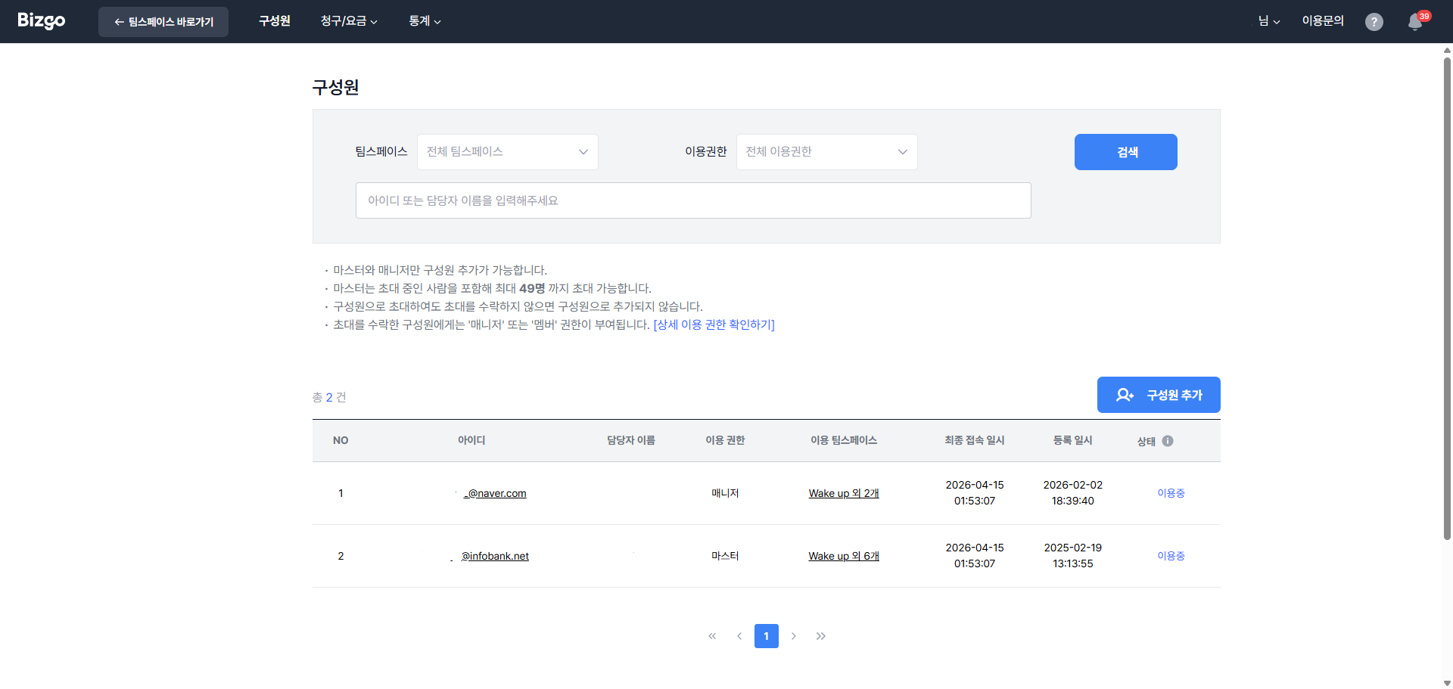Click the info icon beside 상태 column header
This screenshot has height=689, width=1453.
tap(1168, 441)
